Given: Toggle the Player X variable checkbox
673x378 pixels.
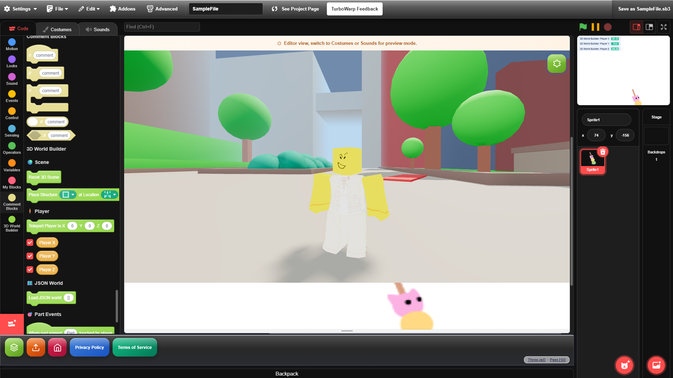Looking at the screenshot, I should coord(30,242).
